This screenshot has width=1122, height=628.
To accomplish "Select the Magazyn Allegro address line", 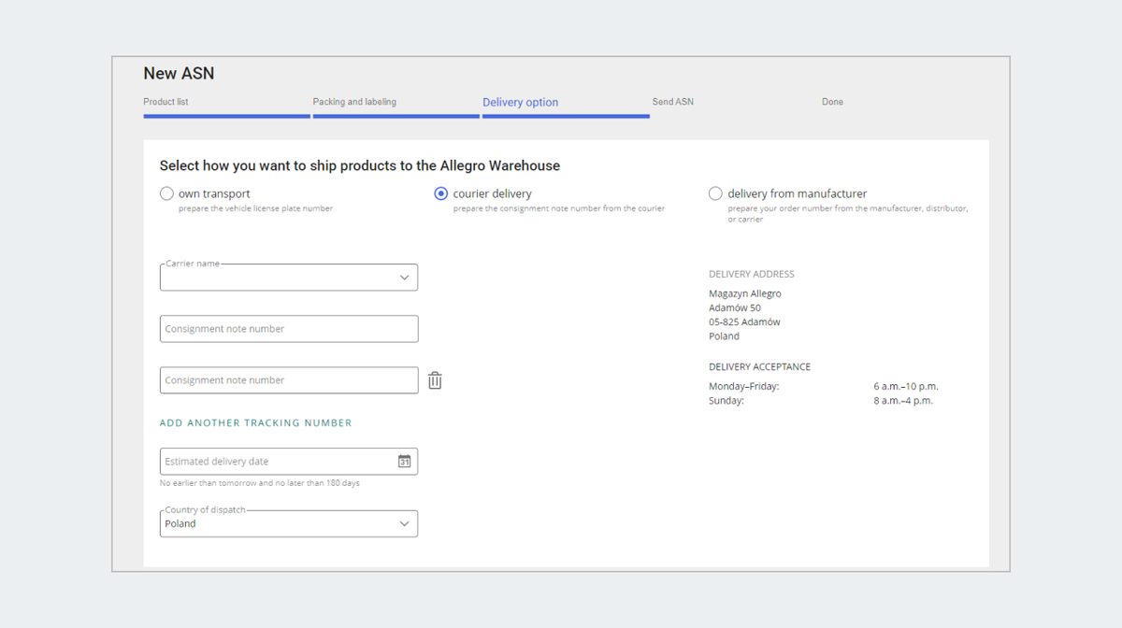I will click(745, 293).
